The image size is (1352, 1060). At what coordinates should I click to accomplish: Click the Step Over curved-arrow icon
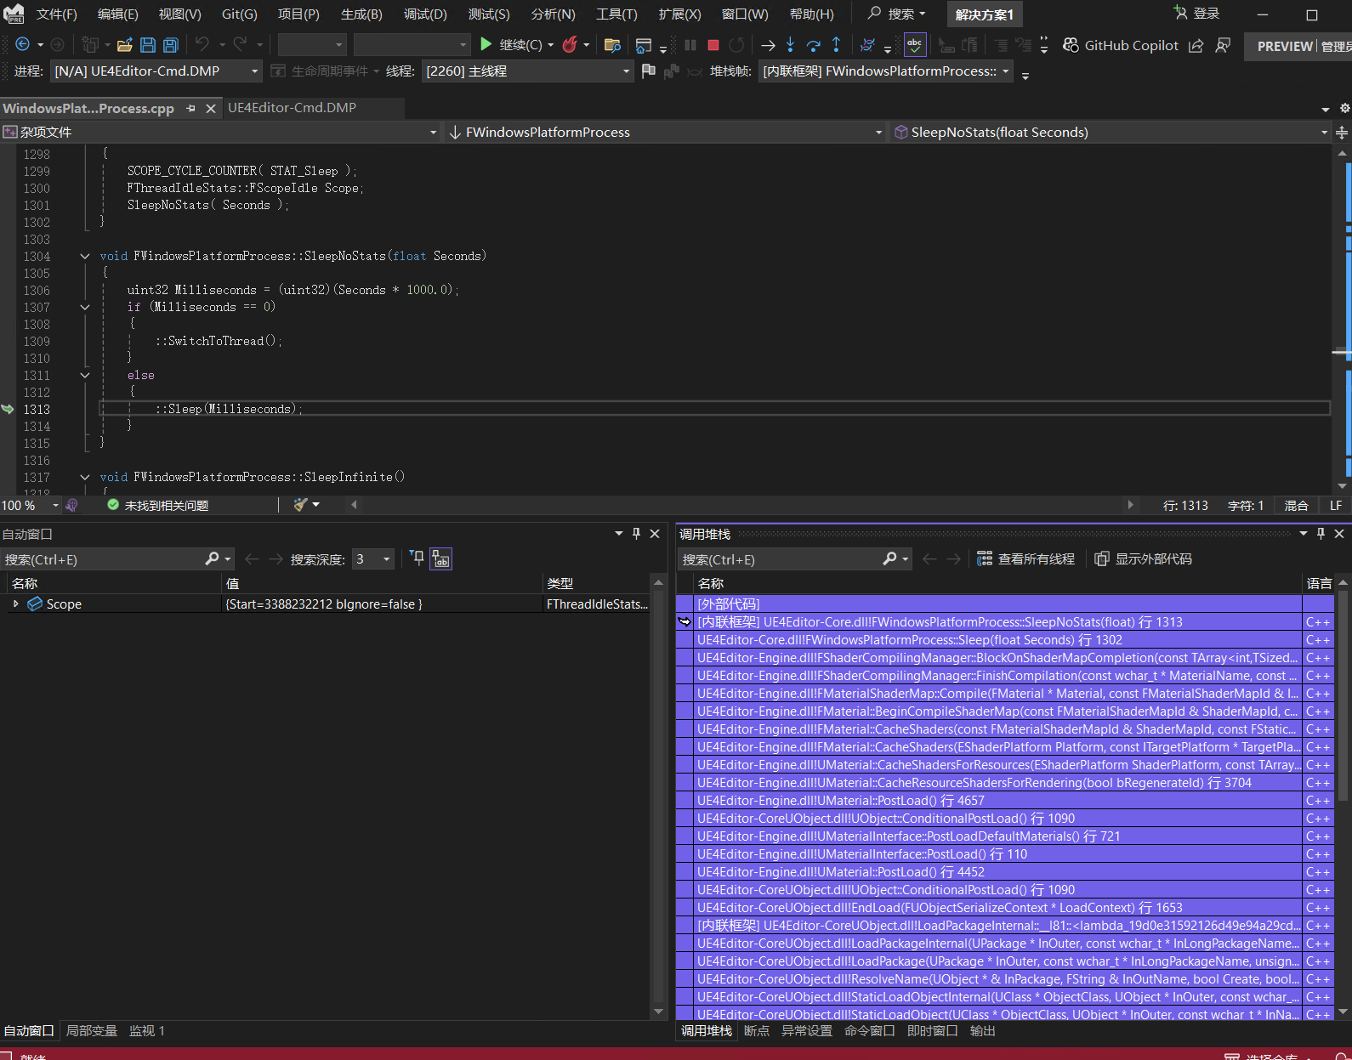(x=814, y=45)
